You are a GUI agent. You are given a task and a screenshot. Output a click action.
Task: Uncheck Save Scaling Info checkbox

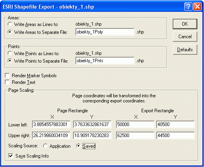point(11,156)
